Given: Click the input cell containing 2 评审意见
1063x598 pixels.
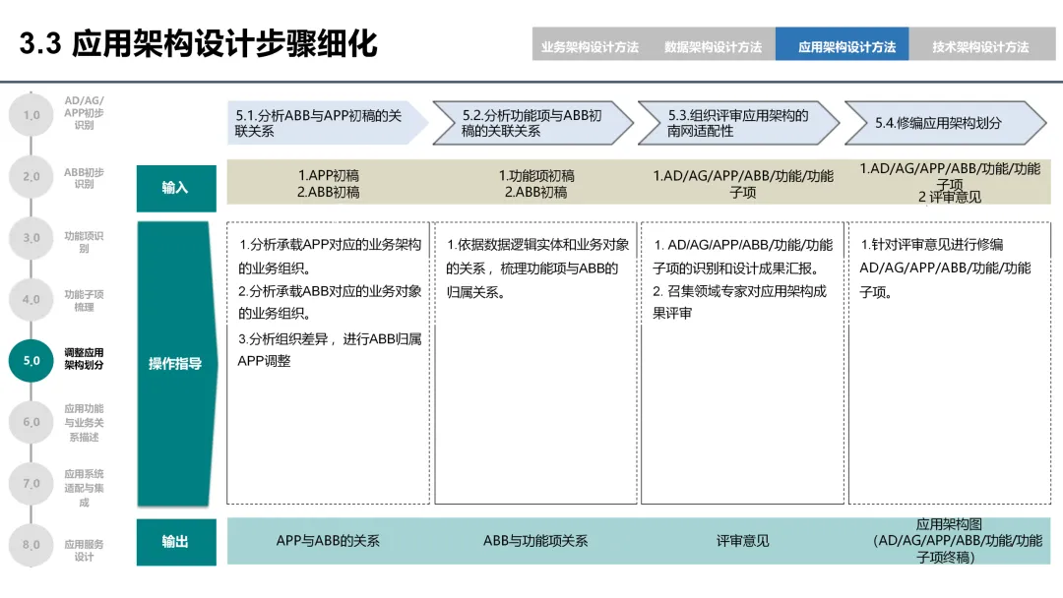Looking at the screenshot, I should point(950,183).
